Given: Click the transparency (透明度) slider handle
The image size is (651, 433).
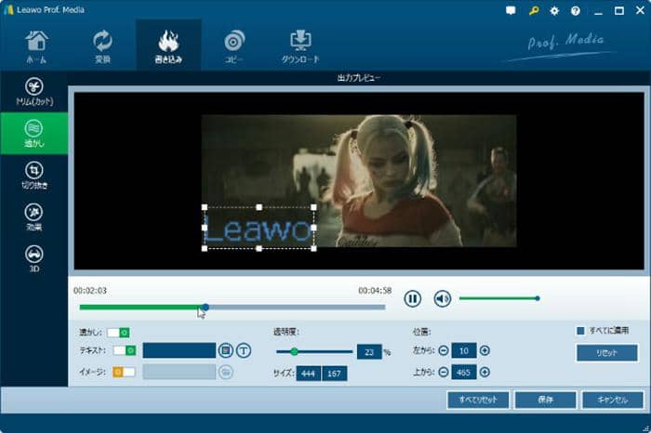Looking at the screenshot, I should click(294, 351).
